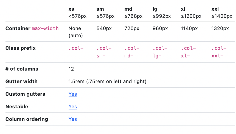Click the 1.5rem gutter width text

(x=107, y=81)
